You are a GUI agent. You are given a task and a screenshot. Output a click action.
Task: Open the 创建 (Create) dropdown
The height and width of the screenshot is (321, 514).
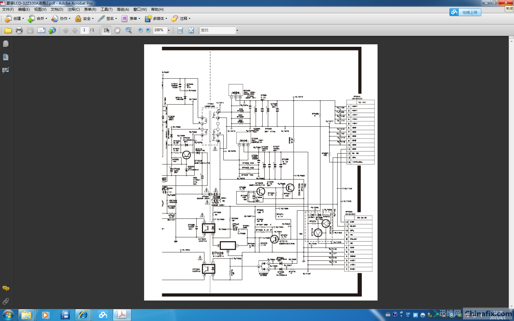point(14,19)
